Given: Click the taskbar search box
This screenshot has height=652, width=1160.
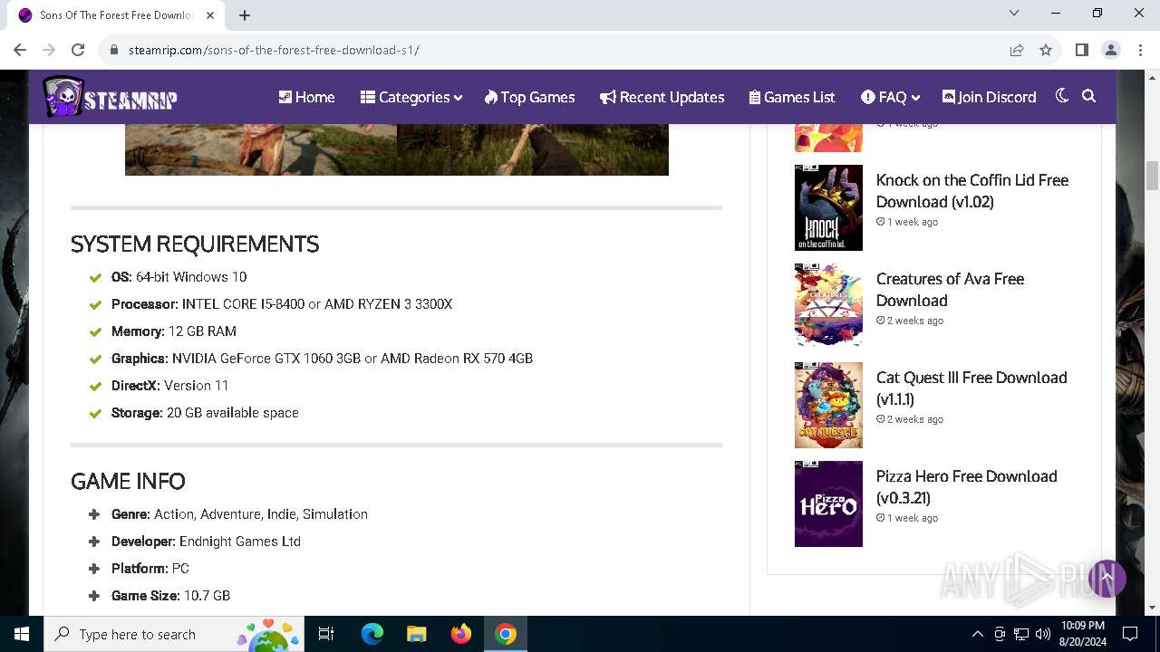Looking at the screenshot, I should [x=174, y=634].
